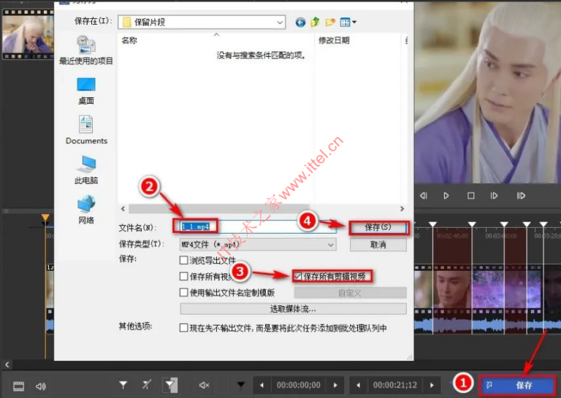The image size is (561, 398).
Task: Click the create new folder icon
Action: click(331, 23)
